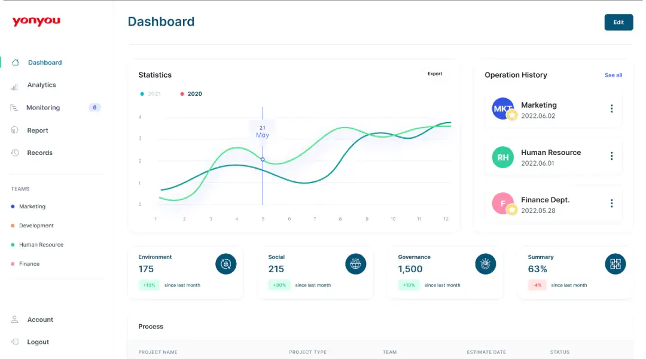Click the May data point marker on chart
Image resolution: width=646 pixels, height=359 pixels.
pyautogui.click(x=263, y=159)
